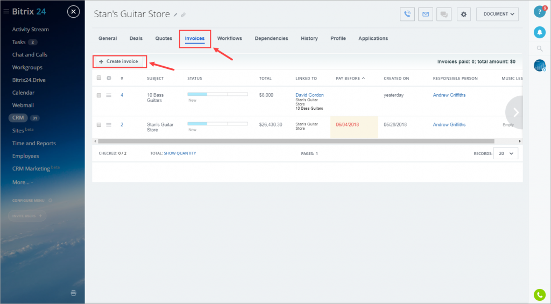Open row actions menu for invoice 4

[109, 95]
